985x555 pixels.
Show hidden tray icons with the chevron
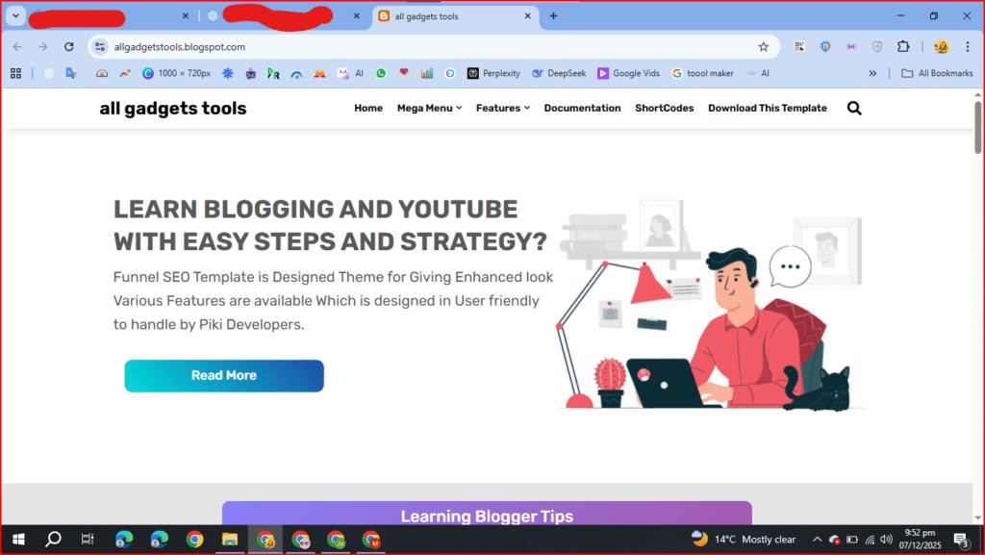click(817, 539)
